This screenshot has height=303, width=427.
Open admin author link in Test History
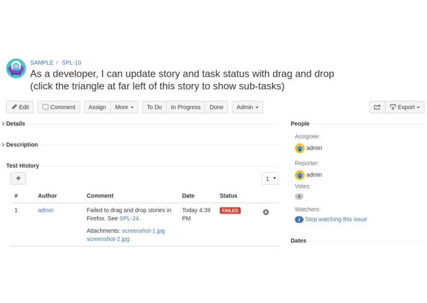[45, 210]
